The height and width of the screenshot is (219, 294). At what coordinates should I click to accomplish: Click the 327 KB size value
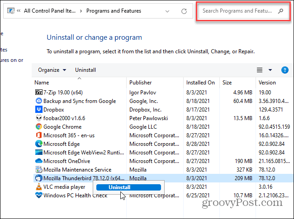pos(244,170)
